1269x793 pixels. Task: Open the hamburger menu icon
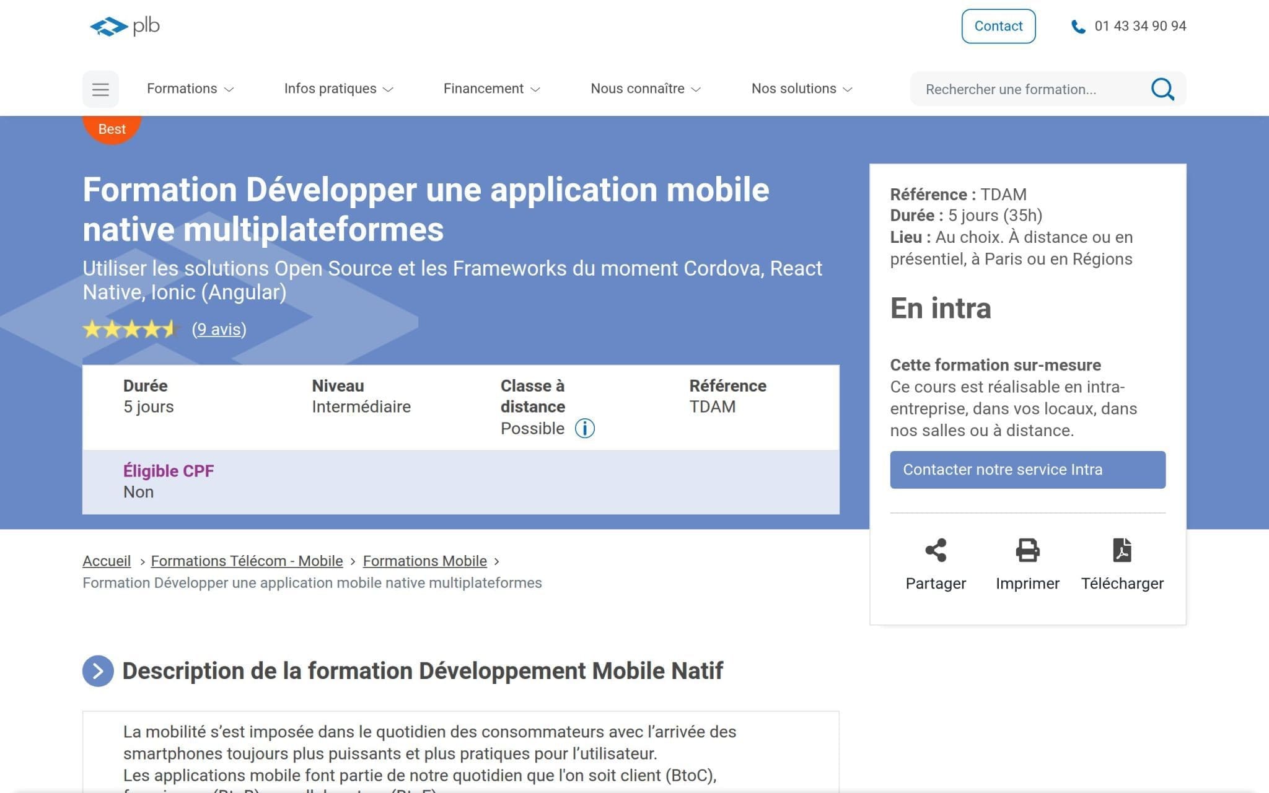click(x=100, y=89)
